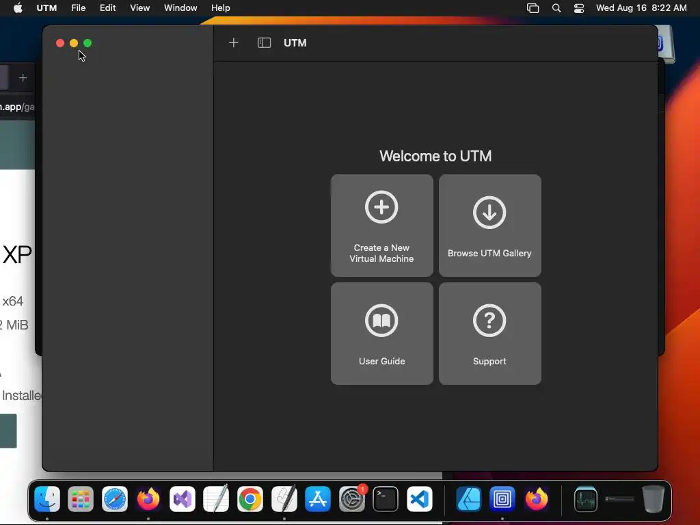700x525 pixels.
Task: Open Control Center in menu bar
Action: 579,8
